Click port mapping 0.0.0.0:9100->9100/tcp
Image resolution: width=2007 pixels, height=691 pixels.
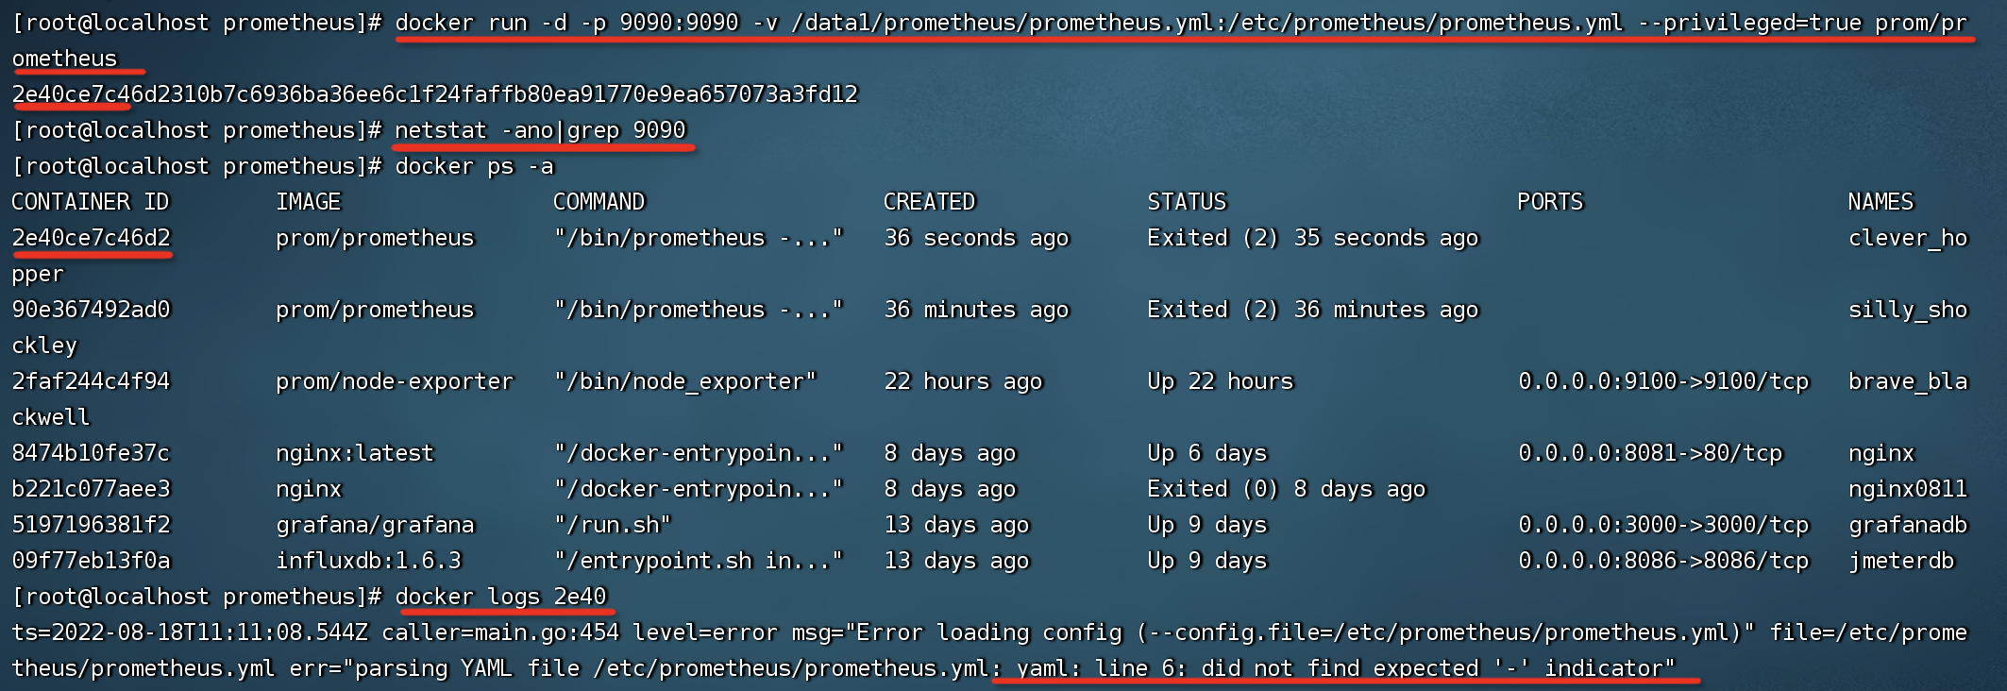click(x=1663, y=381)
